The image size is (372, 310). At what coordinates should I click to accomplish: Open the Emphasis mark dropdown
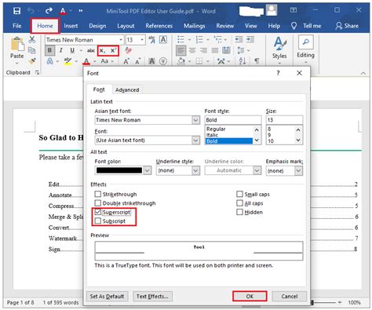pyautogui.click(x=298, y=171)
